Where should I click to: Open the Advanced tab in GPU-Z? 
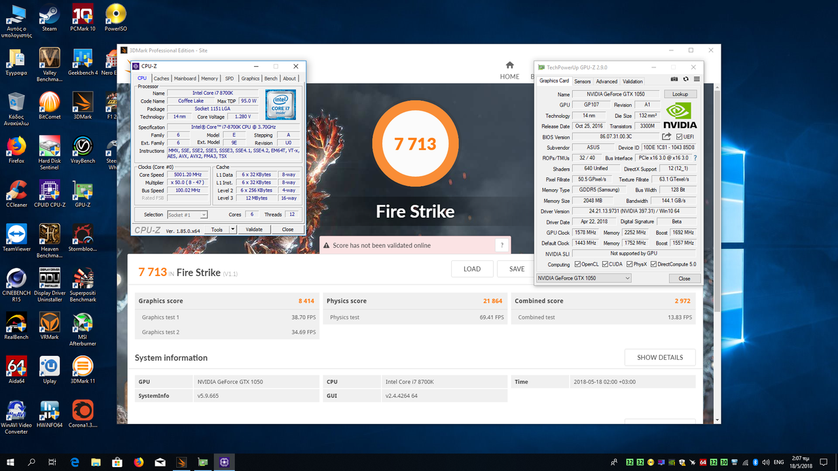(x=606, y=81)
